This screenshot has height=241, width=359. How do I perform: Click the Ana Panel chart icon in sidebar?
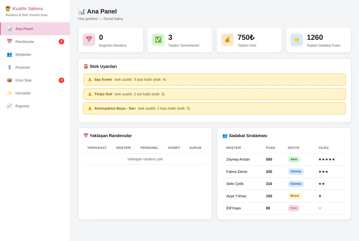(10, 29)
